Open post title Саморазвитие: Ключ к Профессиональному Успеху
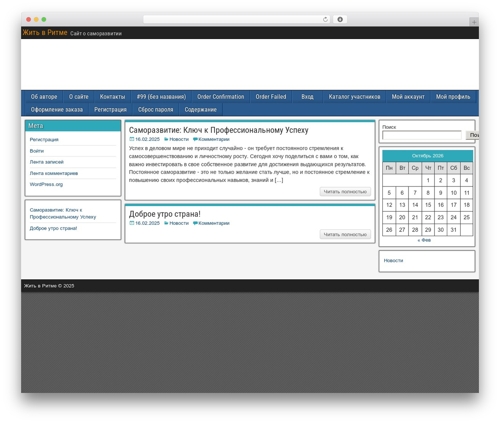The height and width of the screenshot is (423, 500). (219, 130)
